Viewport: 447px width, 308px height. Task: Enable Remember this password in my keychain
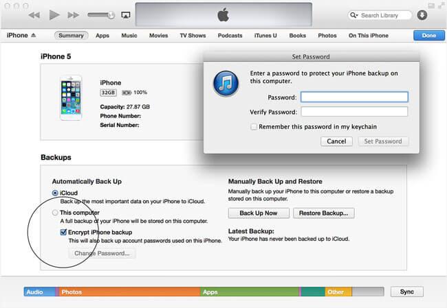254,126
